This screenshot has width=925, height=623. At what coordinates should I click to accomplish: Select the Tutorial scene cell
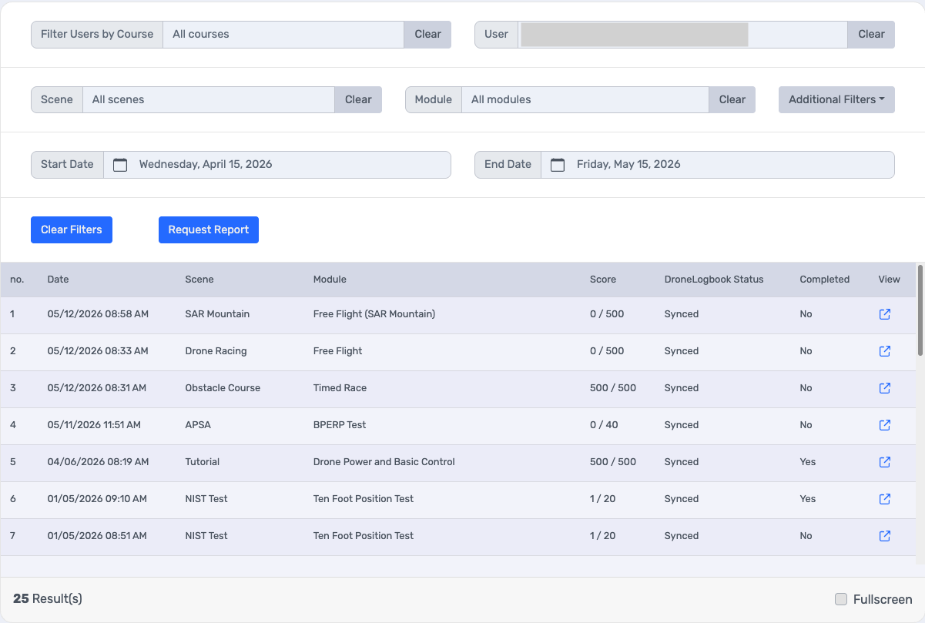[x=203, y=462]
